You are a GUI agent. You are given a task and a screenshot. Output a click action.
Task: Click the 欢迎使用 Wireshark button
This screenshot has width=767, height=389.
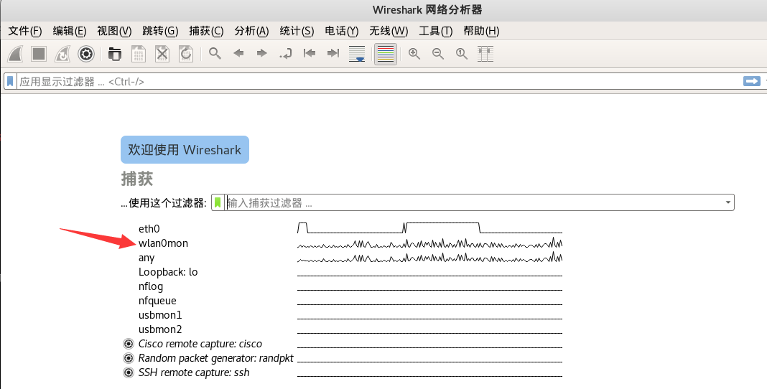[x=185, y=150]
